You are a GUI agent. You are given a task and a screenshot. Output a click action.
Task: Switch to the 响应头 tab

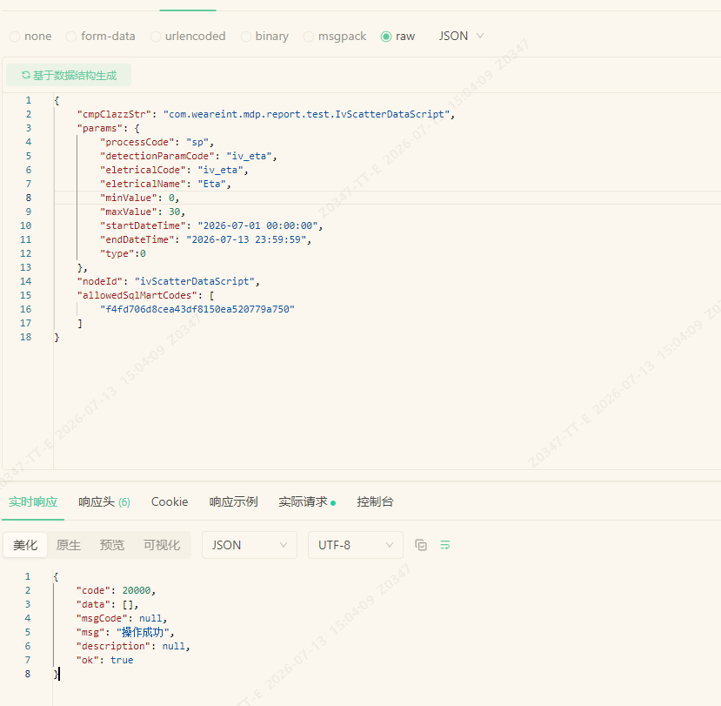click(x=104, y=501)
